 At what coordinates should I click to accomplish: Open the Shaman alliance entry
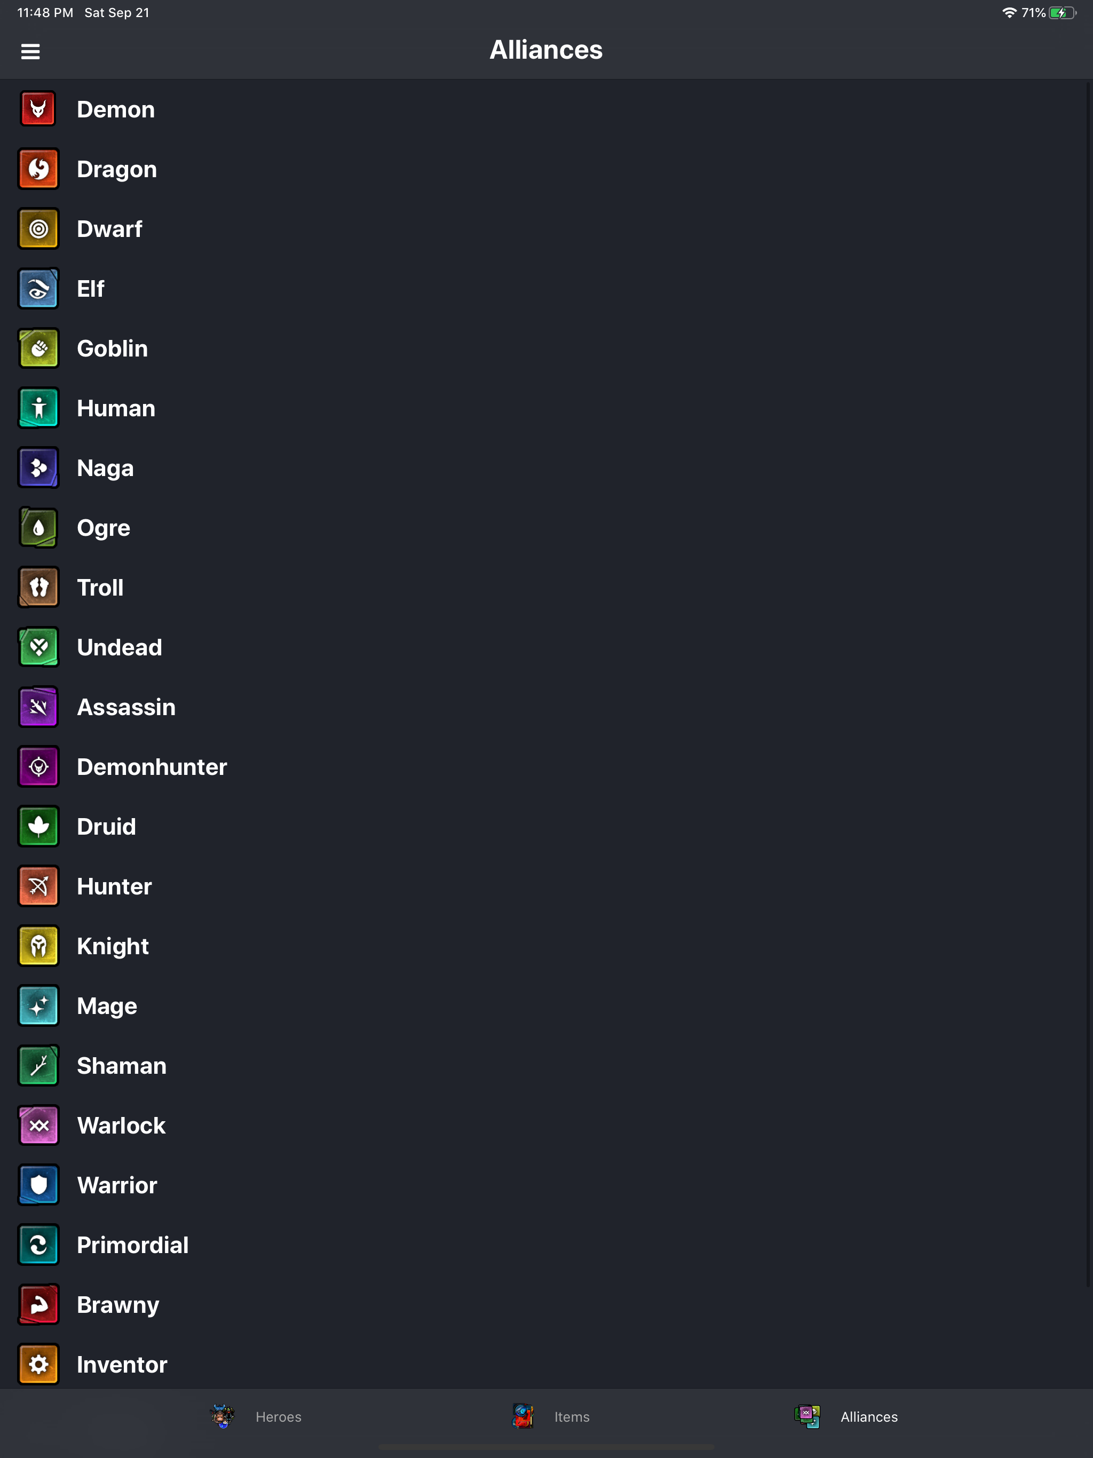click(x=546, y=1065)
